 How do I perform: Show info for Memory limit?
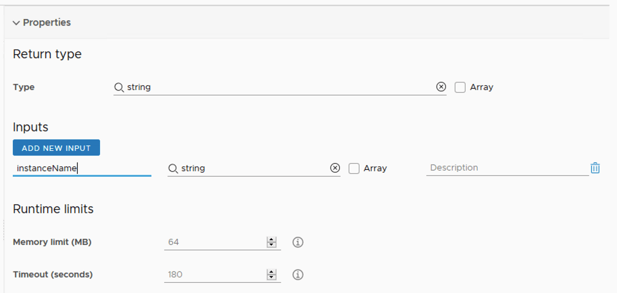point(297,242)
